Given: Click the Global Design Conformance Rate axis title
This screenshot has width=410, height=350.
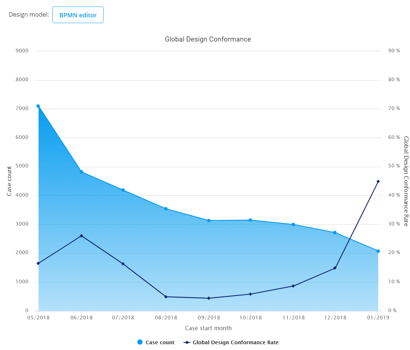Looking at the screenshot, I should click(x=406, y=181).
